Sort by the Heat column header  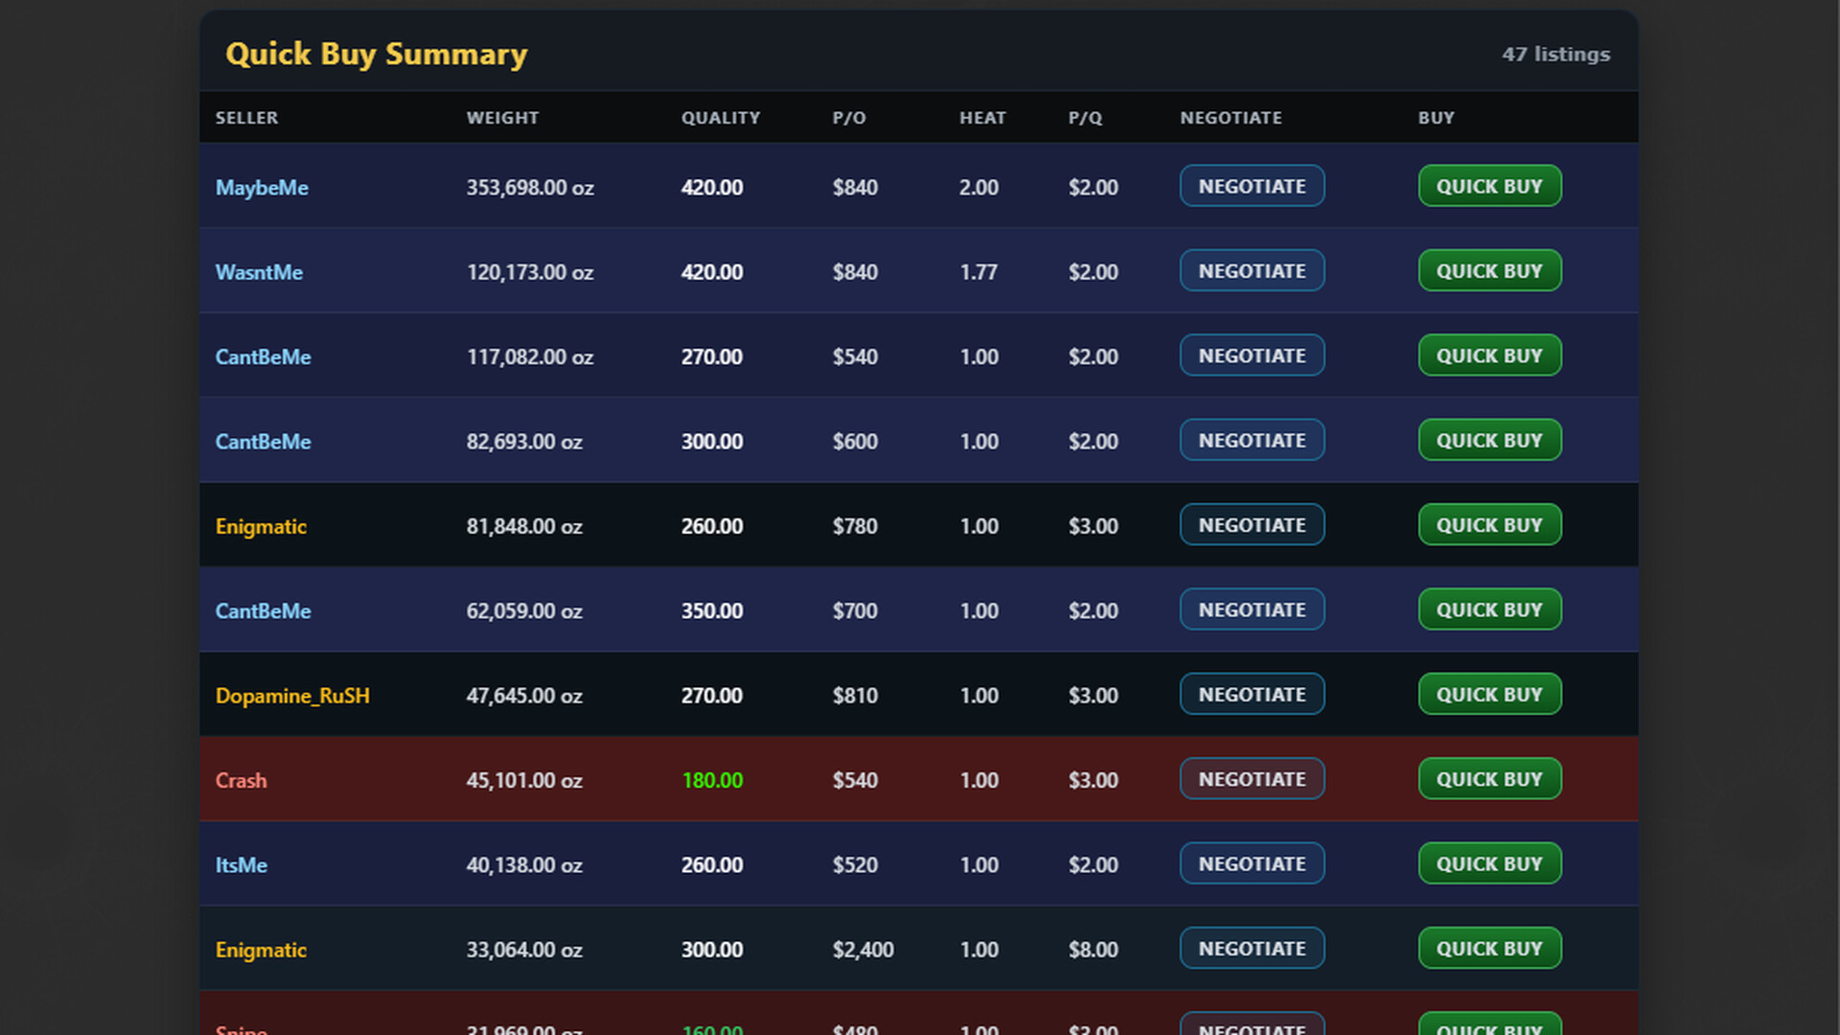click(982, 118)
